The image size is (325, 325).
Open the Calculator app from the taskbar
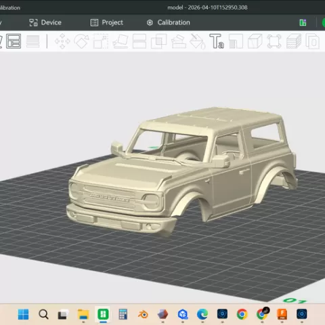click(123, 314)
